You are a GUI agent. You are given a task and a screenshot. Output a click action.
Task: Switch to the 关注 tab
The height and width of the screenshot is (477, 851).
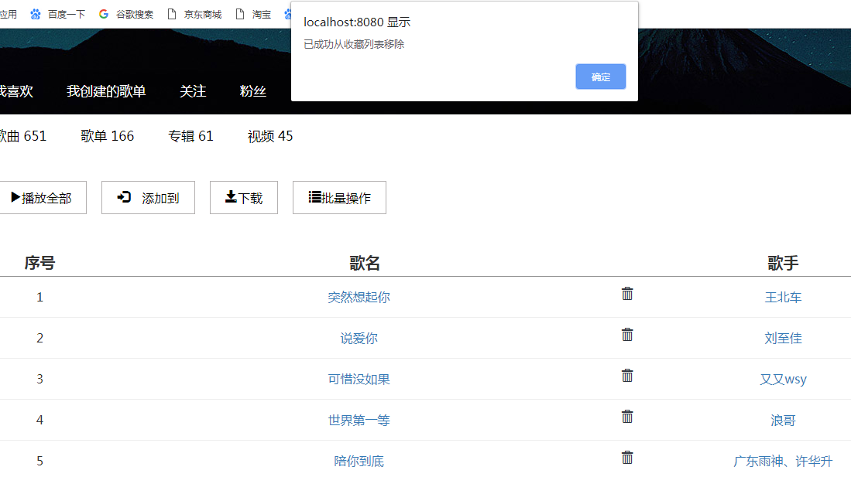coord(194,91)
